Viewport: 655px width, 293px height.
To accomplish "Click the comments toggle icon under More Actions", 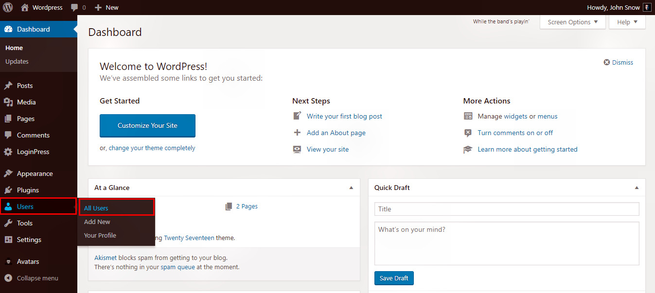I will [x=468, y=133].
